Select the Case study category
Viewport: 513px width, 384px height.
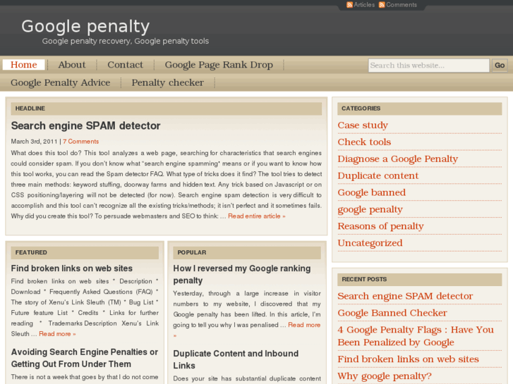pos(363,125)
